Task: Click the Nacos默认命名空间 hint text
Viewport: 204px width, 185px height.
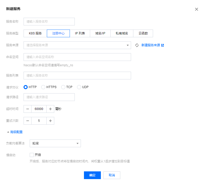Action: click(48, 65)
